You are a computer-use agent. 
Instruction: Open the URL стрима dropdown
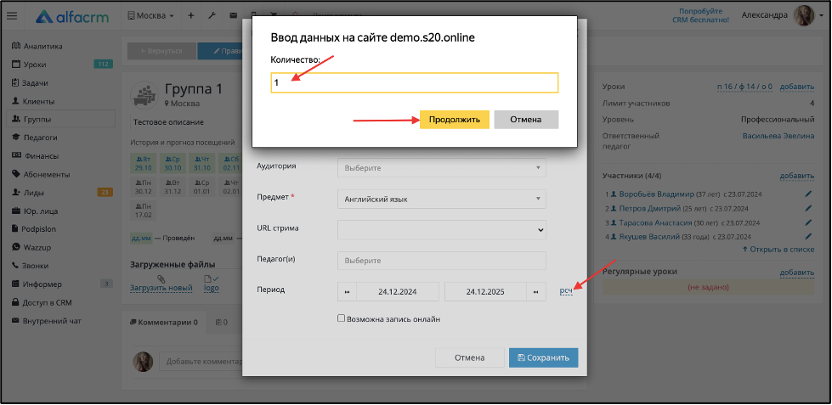(x=441, y=230)
